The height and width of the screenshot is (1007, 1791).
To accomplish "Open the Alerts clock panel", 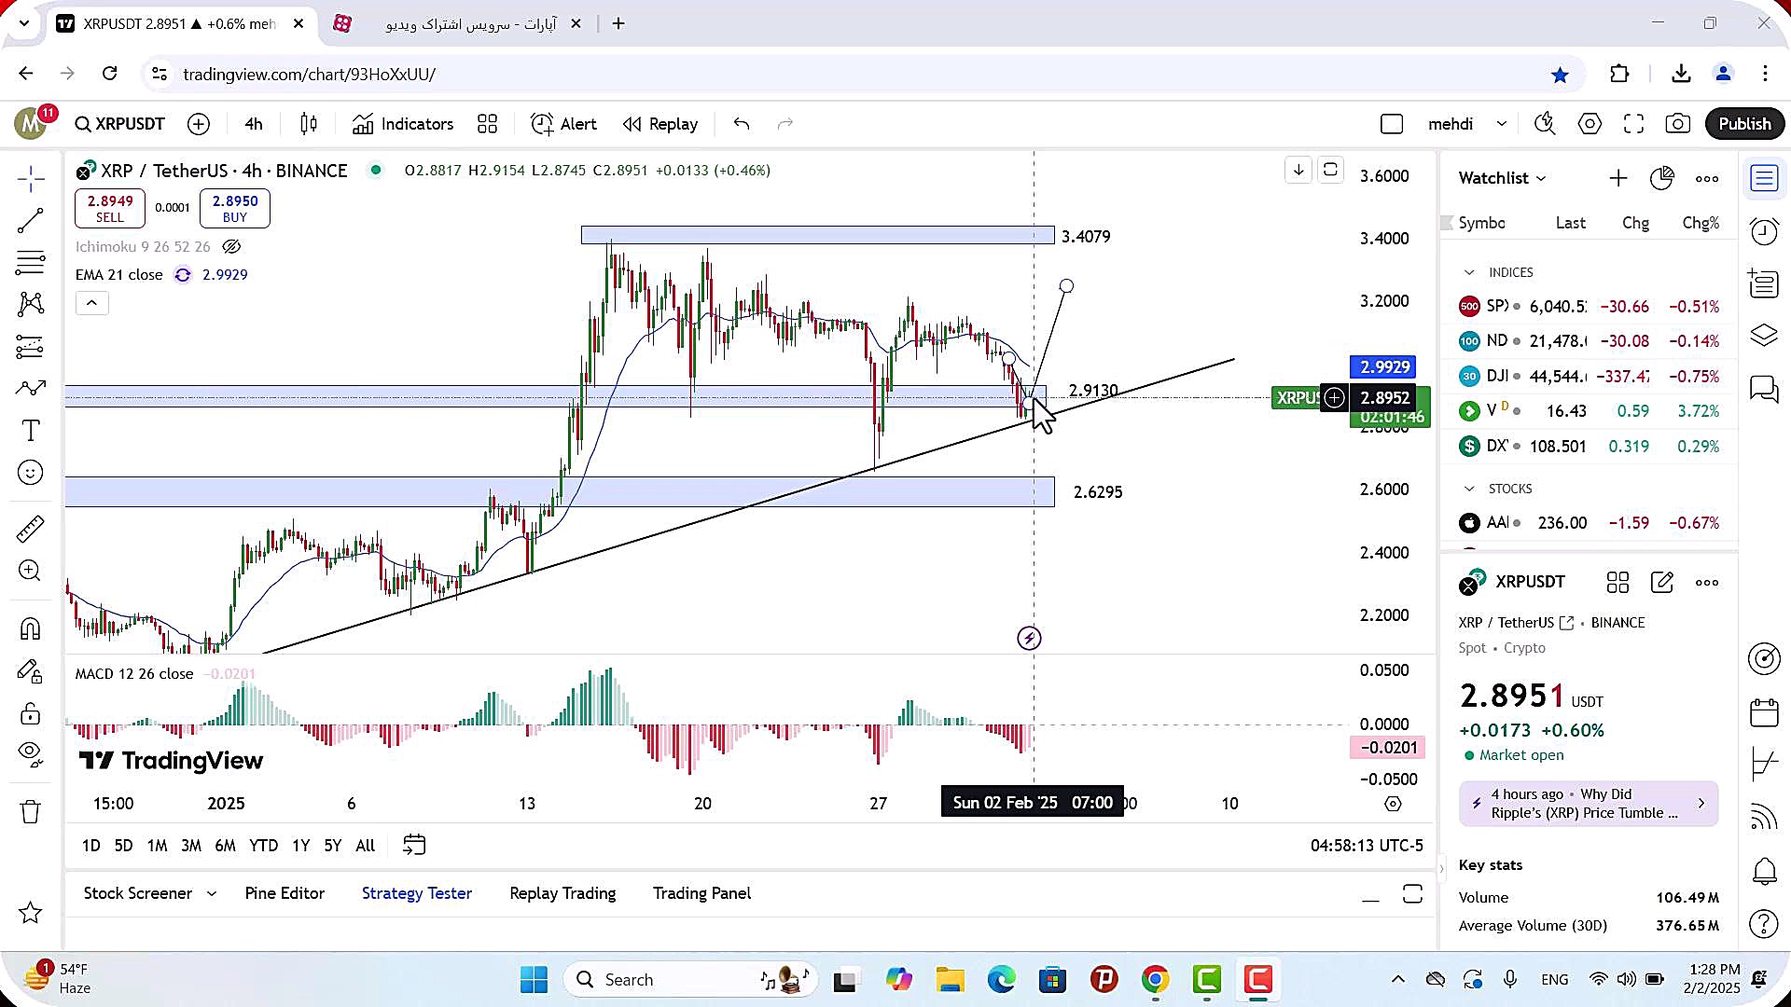I will (1764, 230).
